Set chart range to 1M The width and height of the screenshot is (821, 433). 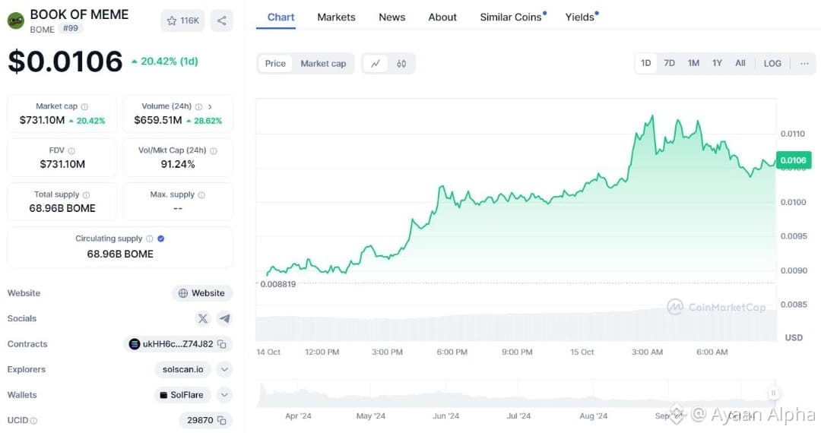tap(694, 63)
